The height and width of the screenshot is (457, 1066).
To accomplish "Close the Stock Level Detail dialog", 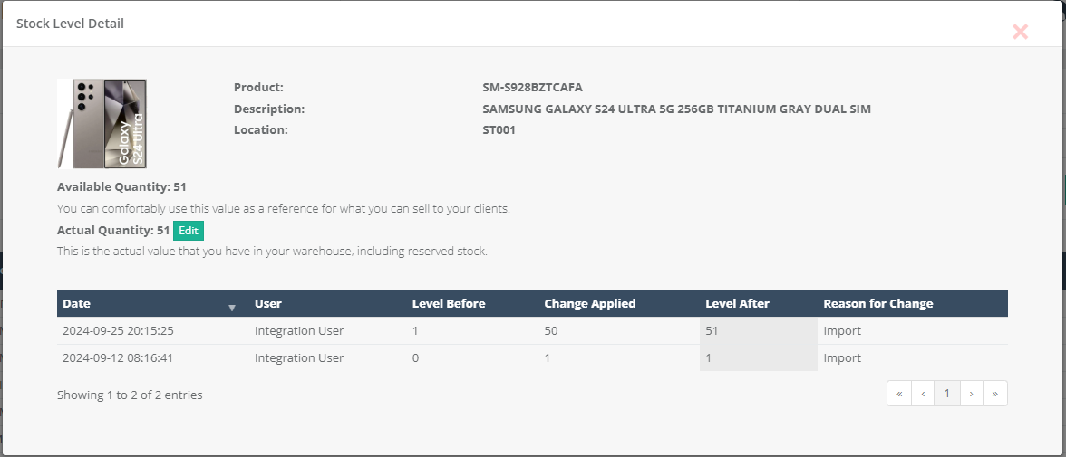I will coord(1020,32).
